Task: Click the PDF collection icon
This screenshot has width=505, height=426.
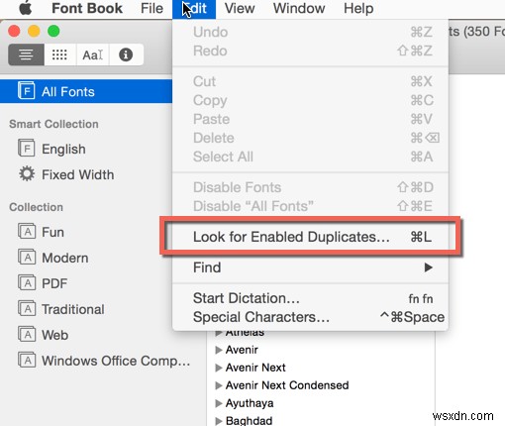Action: [27, 282]
